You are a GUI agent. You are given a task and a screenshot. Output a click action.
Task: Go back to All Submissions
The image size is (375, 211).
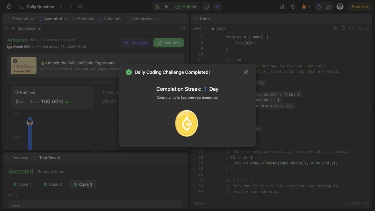[23, 28]
